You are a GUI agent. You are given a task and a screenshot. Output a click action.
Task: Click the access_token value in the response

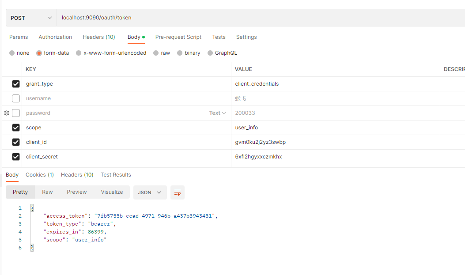click(155, 216)
